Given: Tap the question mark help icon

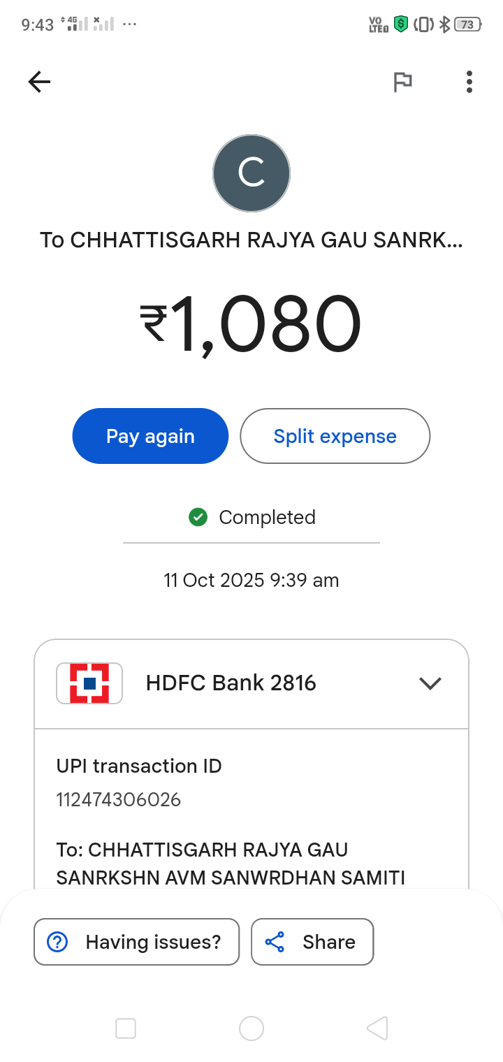Looking at the screenshot, I should (x=57, y=942).
